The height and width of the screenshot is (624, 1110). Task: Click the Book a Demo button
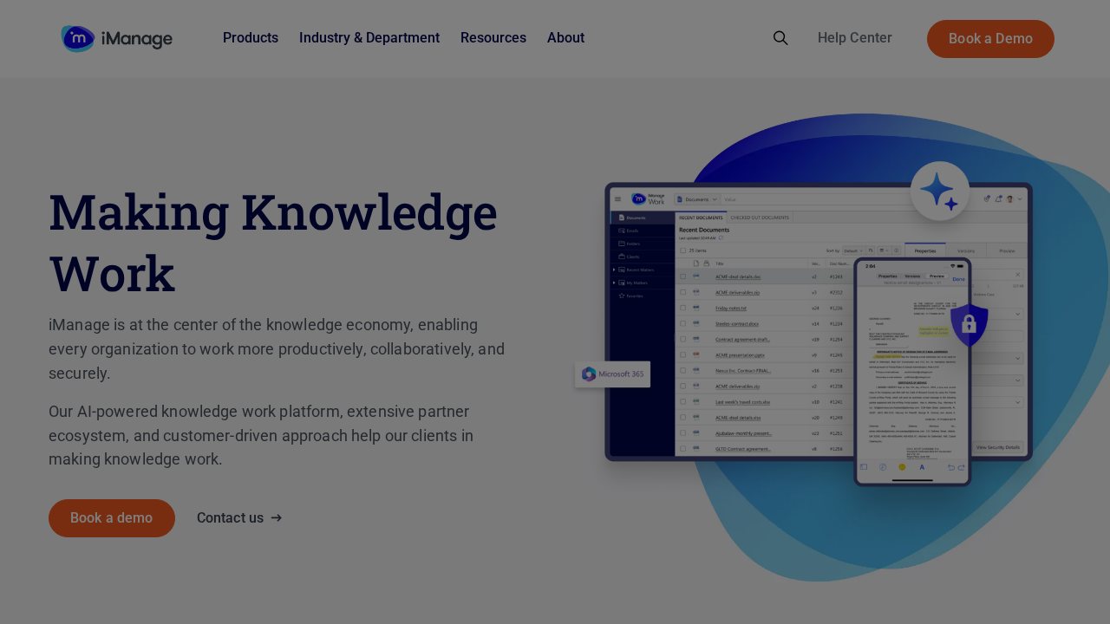point(990,39)
